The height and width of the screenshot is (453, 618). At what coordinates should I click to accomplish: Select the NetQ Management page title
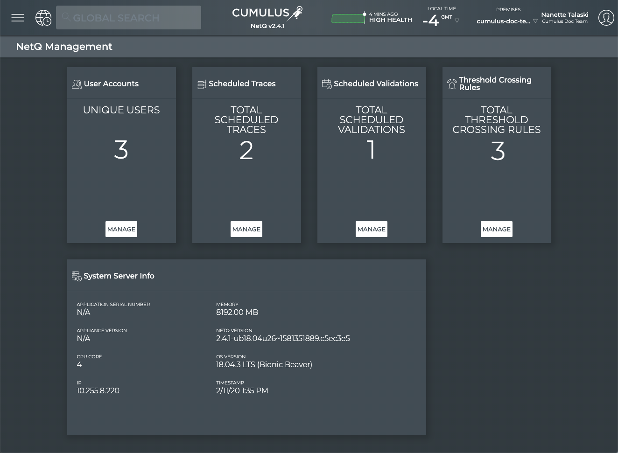(x=64, y=47)
